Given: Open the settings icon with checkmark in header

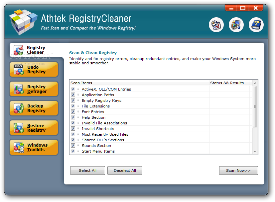Looking at the screenshot, I should (x=216, y=25).
